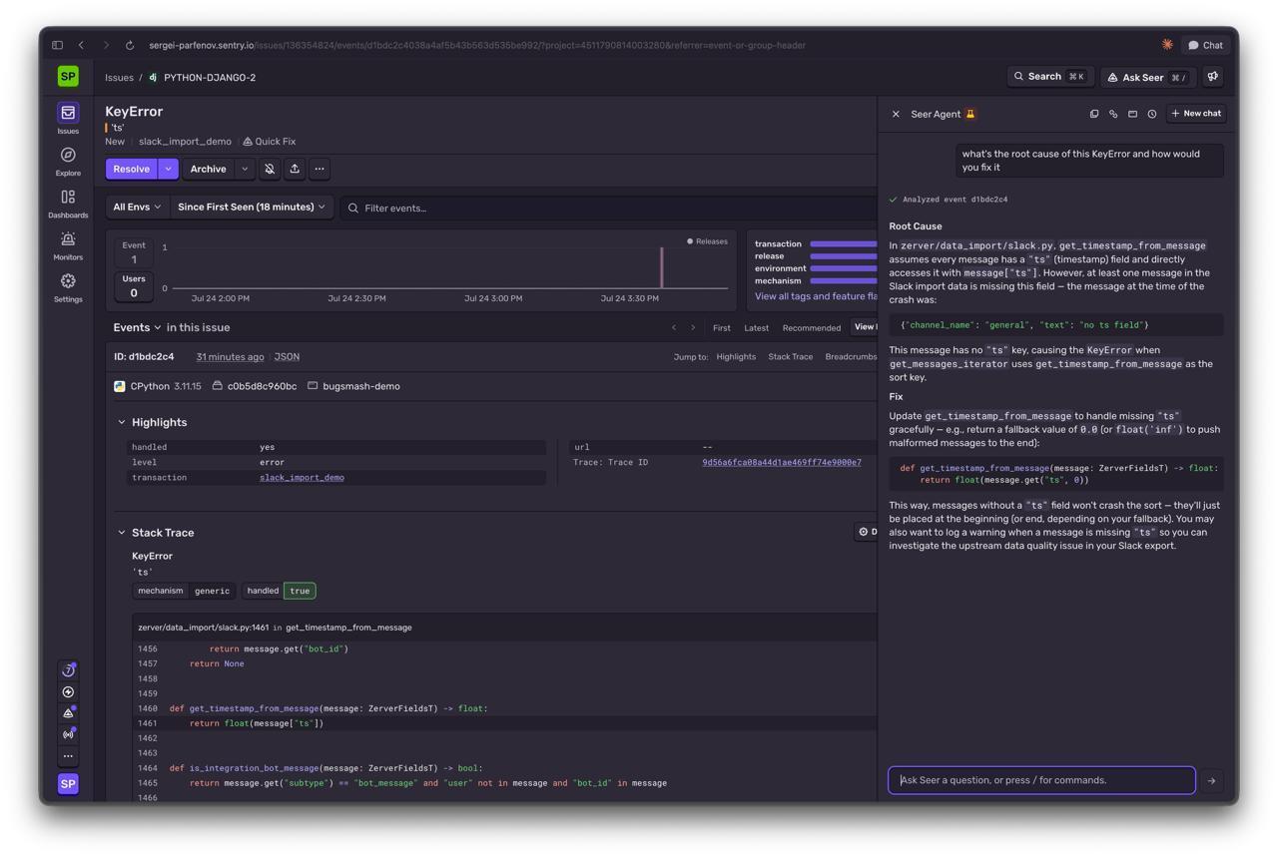
Task: Open the Seer triangle icon in sidebar
Action: pos(68,713)
